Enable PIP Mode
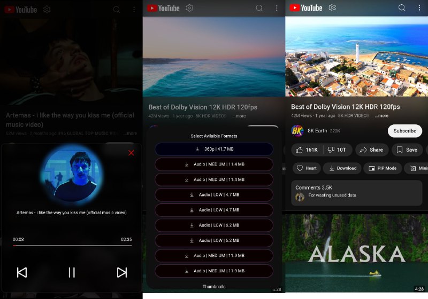The width and height of the screenshot is (428, 299). pos(383,168)
